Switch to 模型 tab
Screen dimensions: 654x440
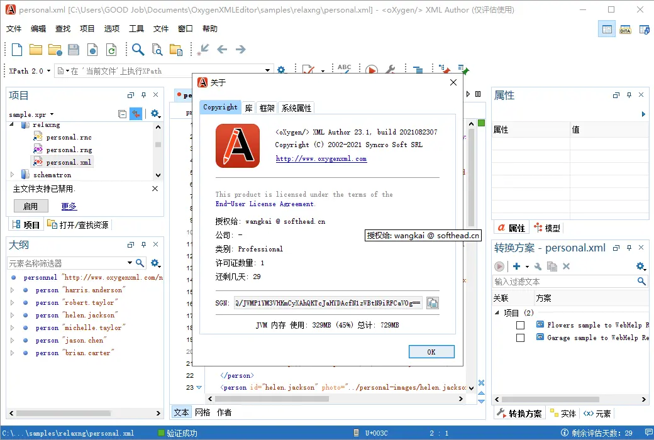pyautogui.click(x=547, y=228)
